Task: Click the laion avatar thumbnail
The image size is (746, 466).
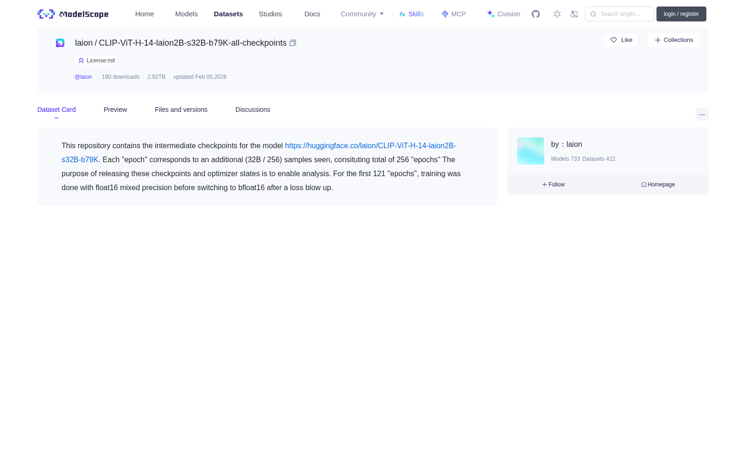Action: click(531, 151)
